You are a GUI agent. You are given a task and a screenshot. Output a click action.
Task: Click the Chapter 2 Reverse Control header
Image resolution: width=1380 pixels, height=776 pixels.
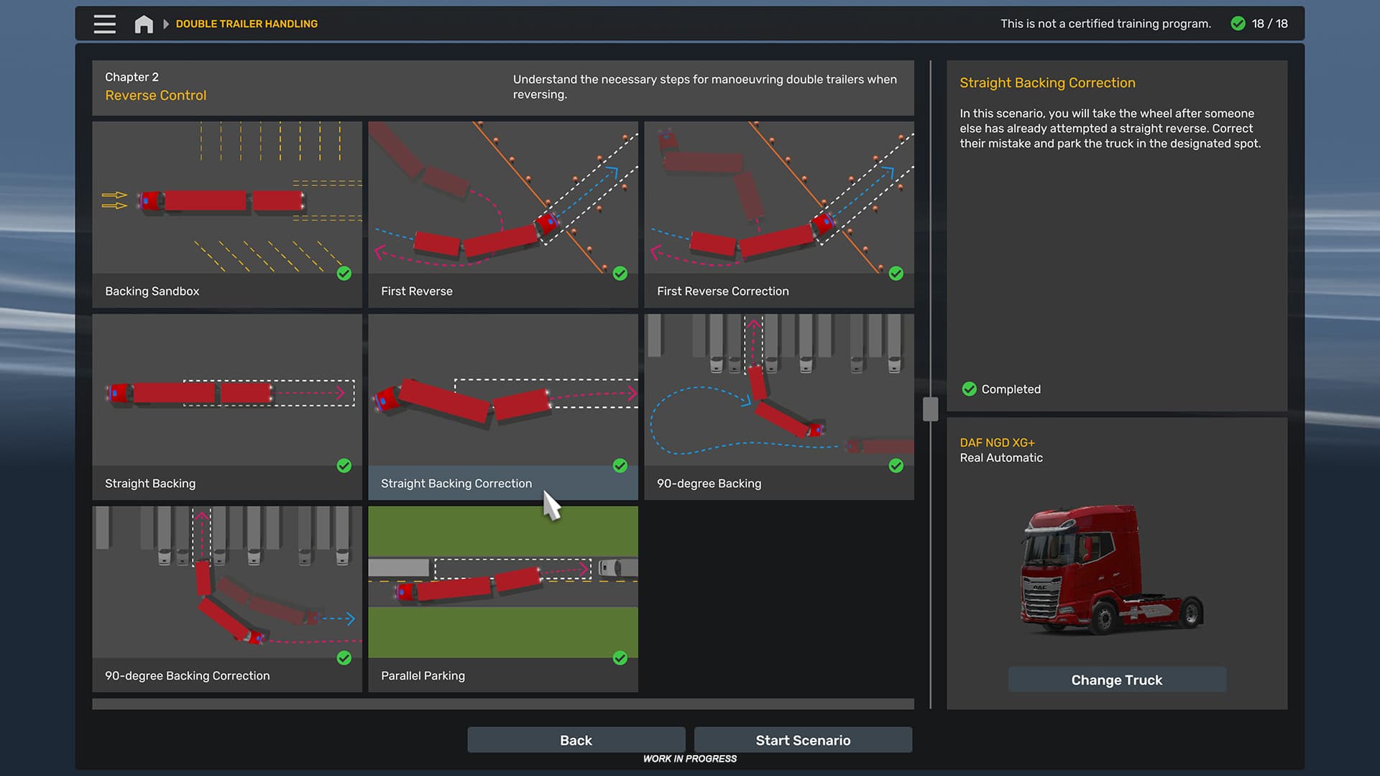[155, 86]
